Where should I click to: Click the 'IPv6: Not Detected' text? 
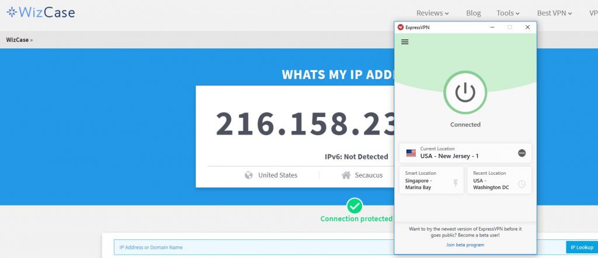[356, 157]
